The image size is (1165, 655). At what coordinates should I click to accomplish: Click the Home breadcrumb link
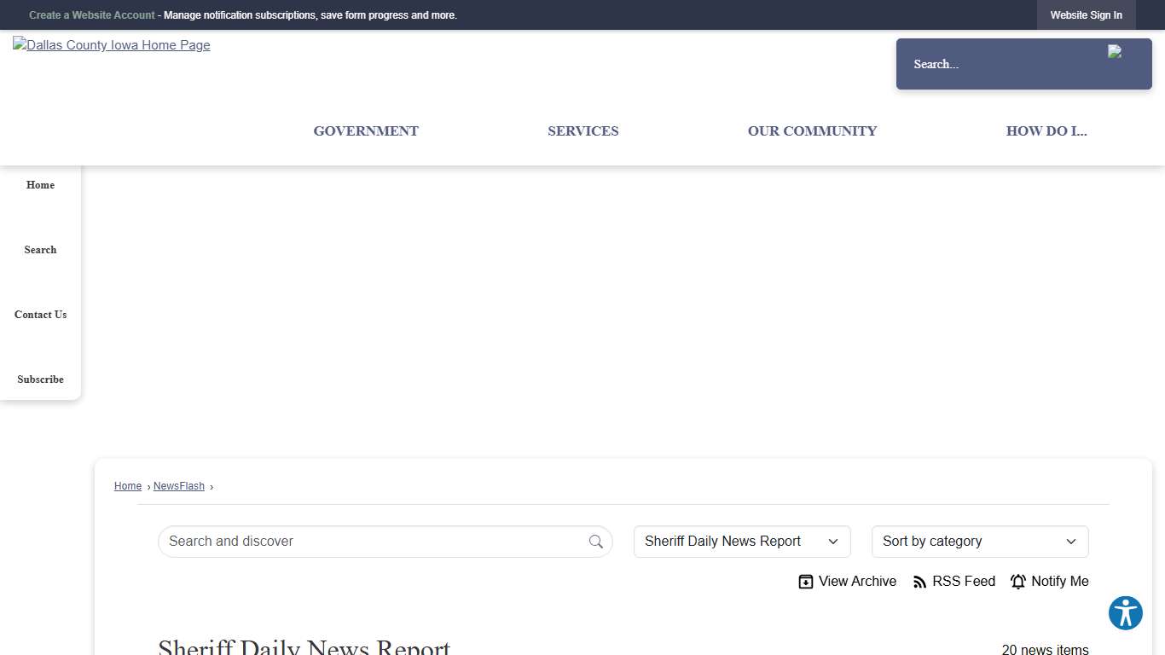pyautogui.click(x=128, y=486)
